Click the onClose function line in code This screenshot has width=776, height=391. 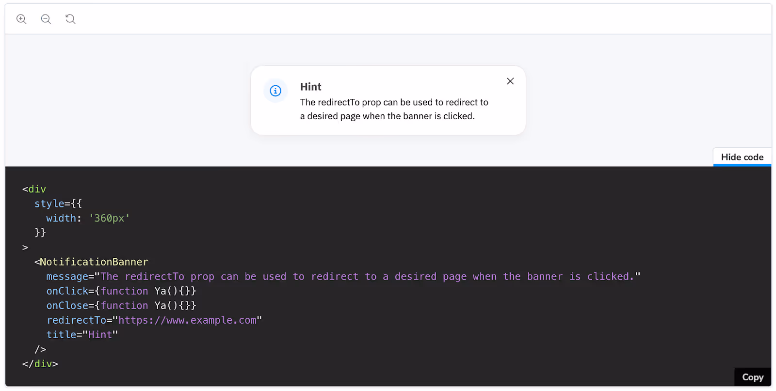click(x=121, y=305)
